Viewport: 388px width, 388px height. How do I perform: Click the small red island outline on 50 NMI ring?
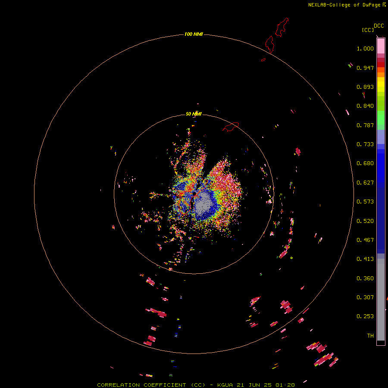click(231, 127)
